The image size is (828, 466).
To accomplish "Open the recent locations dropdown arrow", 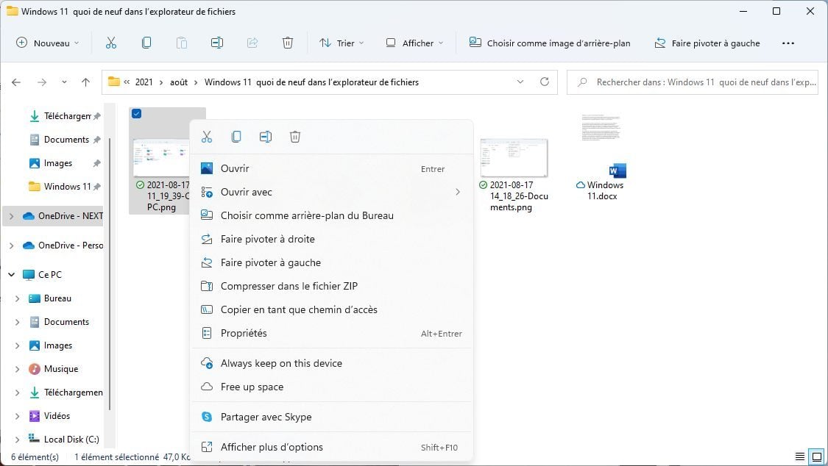I will coord(64,82).
